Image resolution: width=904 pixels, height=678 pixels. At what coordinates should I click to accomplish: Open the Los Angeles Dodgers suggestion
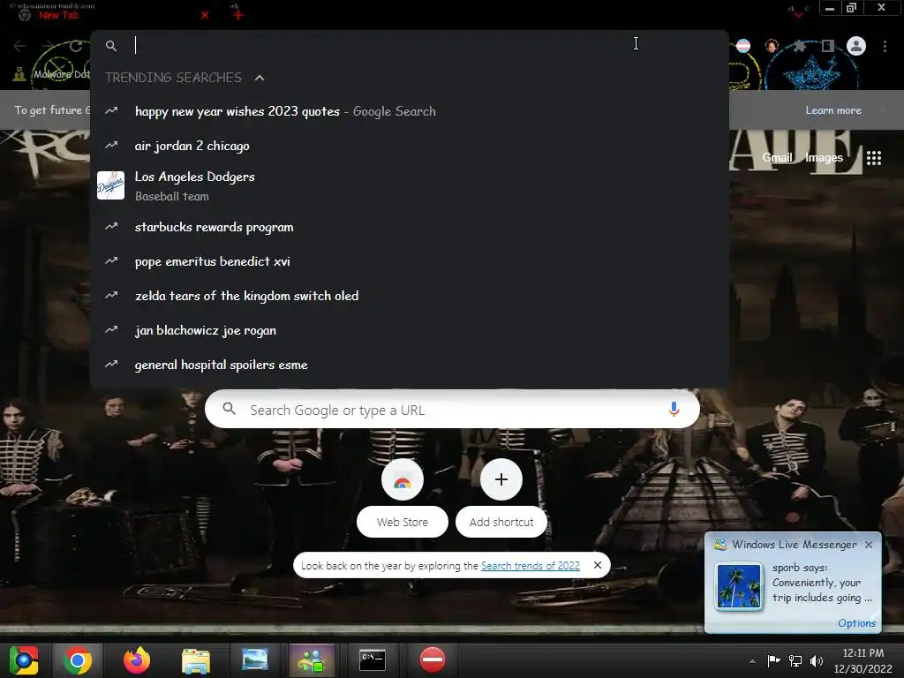point(410,185)
